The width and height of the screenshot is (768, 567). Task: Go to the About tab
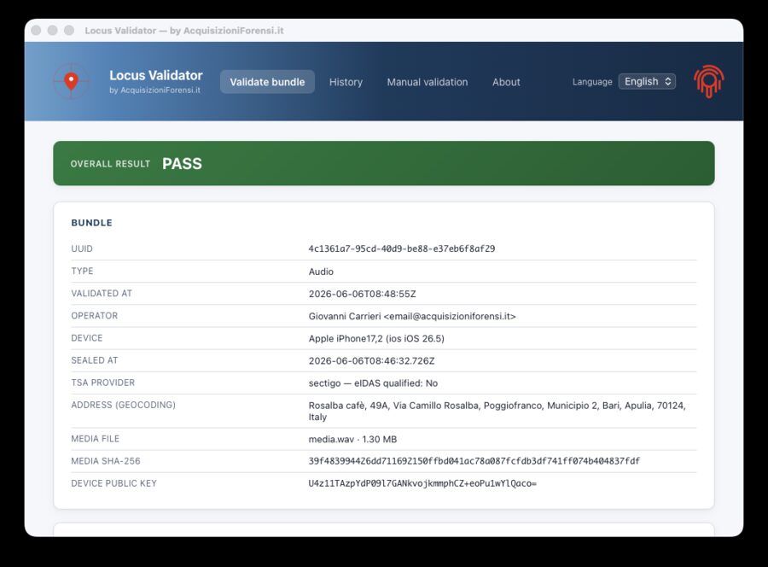click(506, 82)
